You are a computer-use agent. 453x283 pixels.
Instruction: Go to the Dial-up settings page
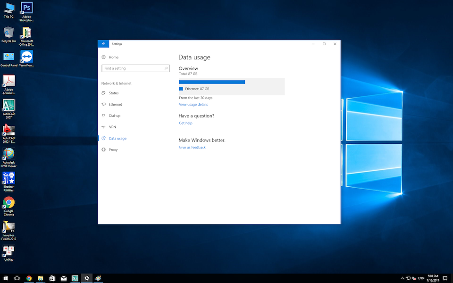[114, 116]
